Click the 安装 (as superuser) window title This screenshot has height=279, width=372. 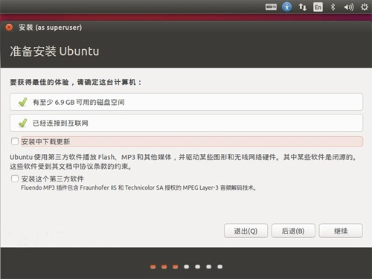pos(51,28)
